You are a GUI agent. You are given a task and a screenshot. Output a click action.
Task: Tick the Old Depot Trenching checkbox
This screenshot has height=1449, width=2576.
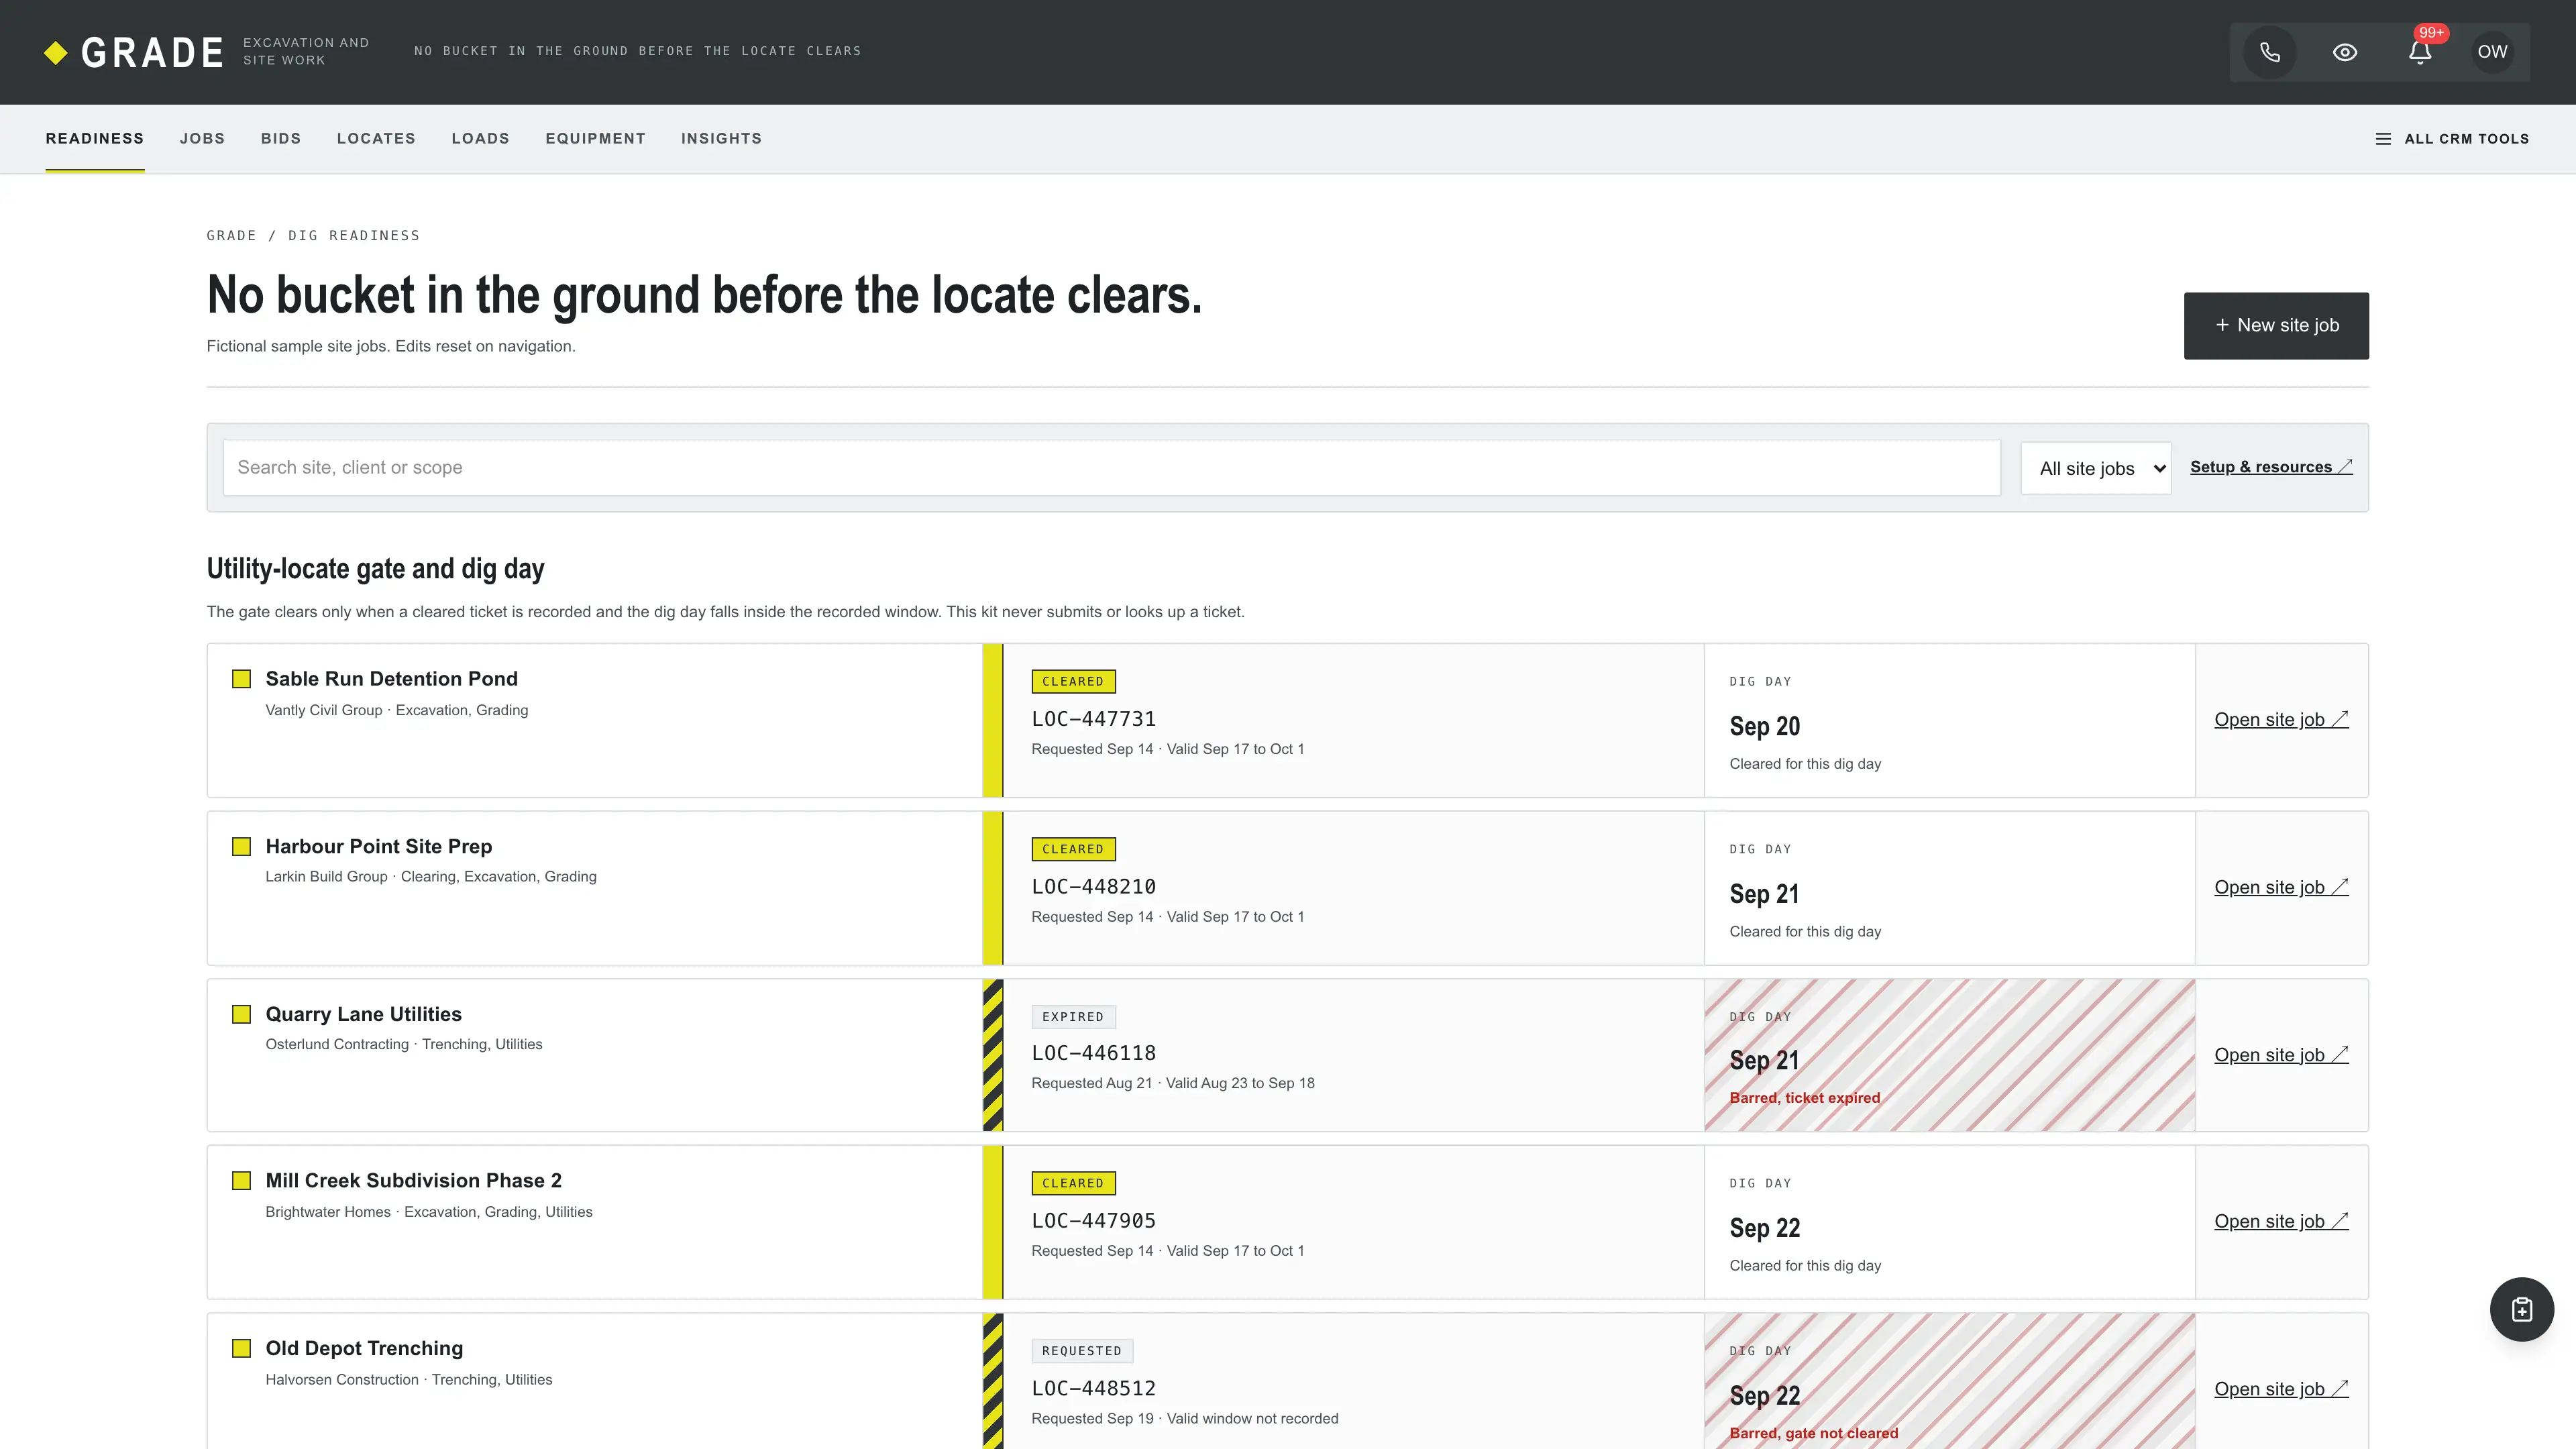click(242, 1348)
